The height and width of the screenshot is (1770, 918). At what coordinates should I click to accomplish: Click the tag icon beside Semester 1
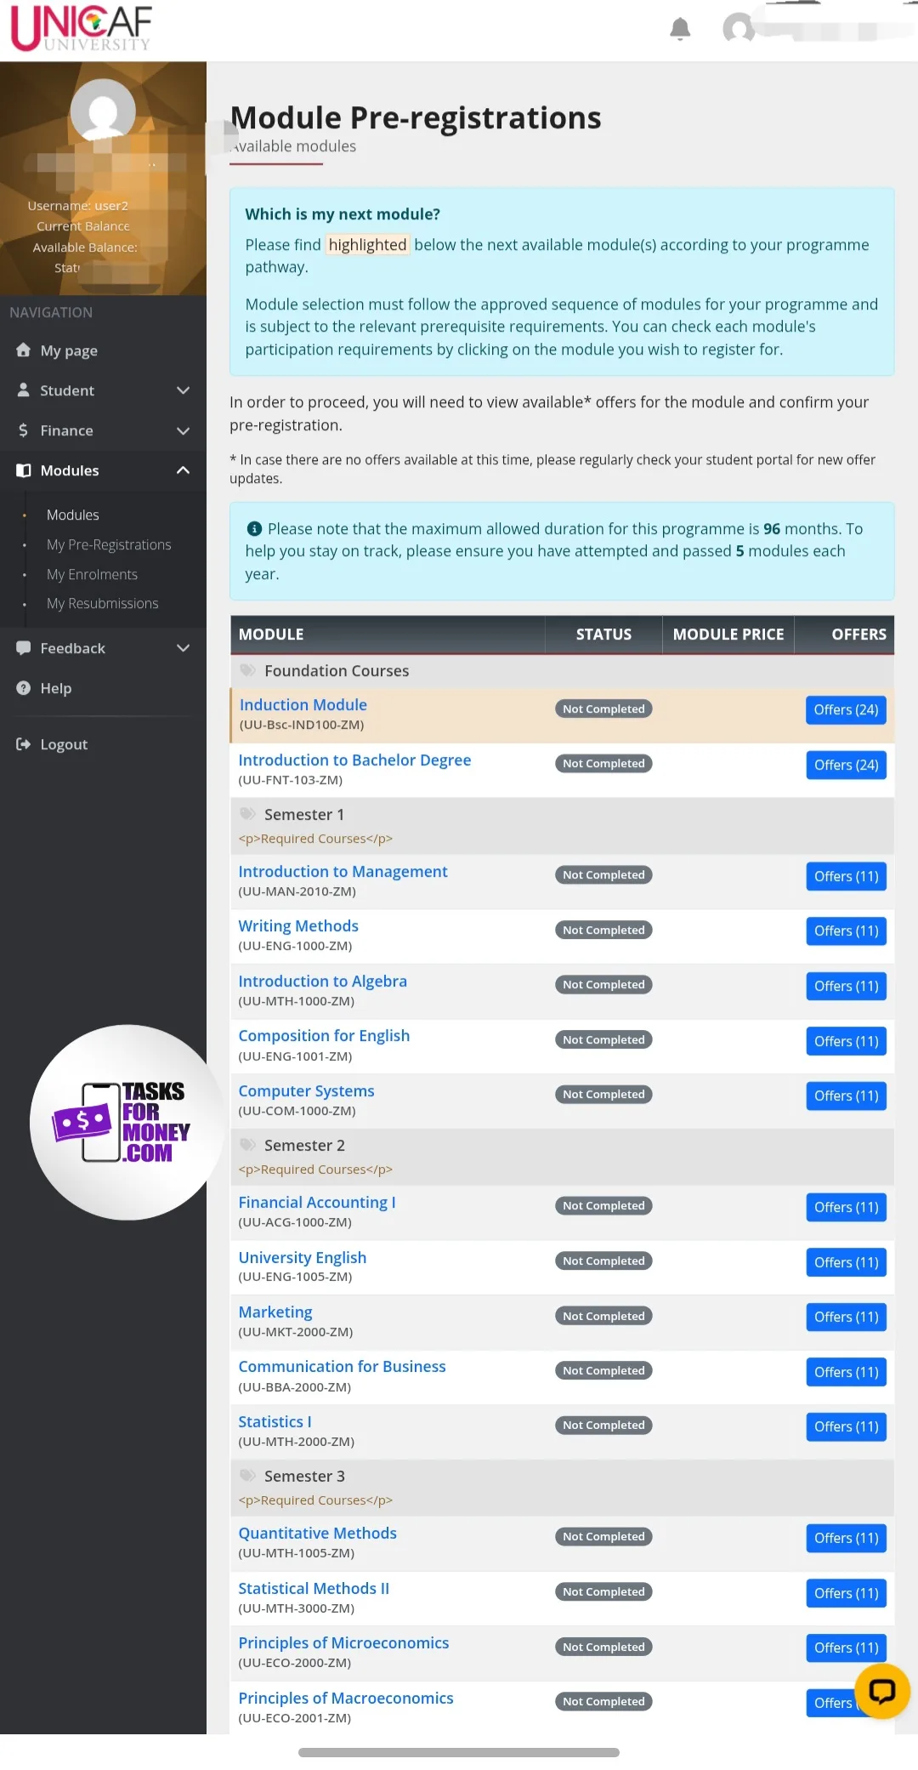coord(247,814)
